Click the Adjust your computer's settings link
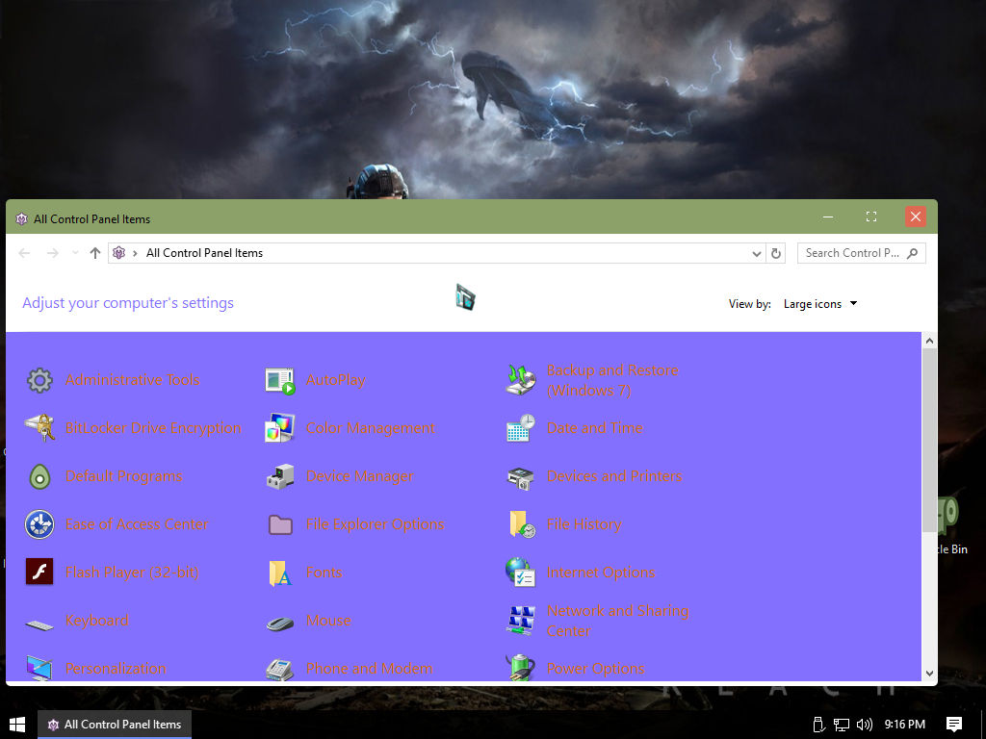986x739 pixels. pos(128,302)
